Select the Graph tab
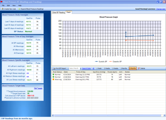This screenshot has width=166, height=120. (69, 12)
